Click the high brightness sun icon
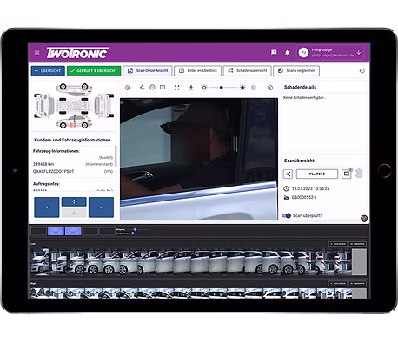Screen dimensions: 398x342 coord(242,88)
